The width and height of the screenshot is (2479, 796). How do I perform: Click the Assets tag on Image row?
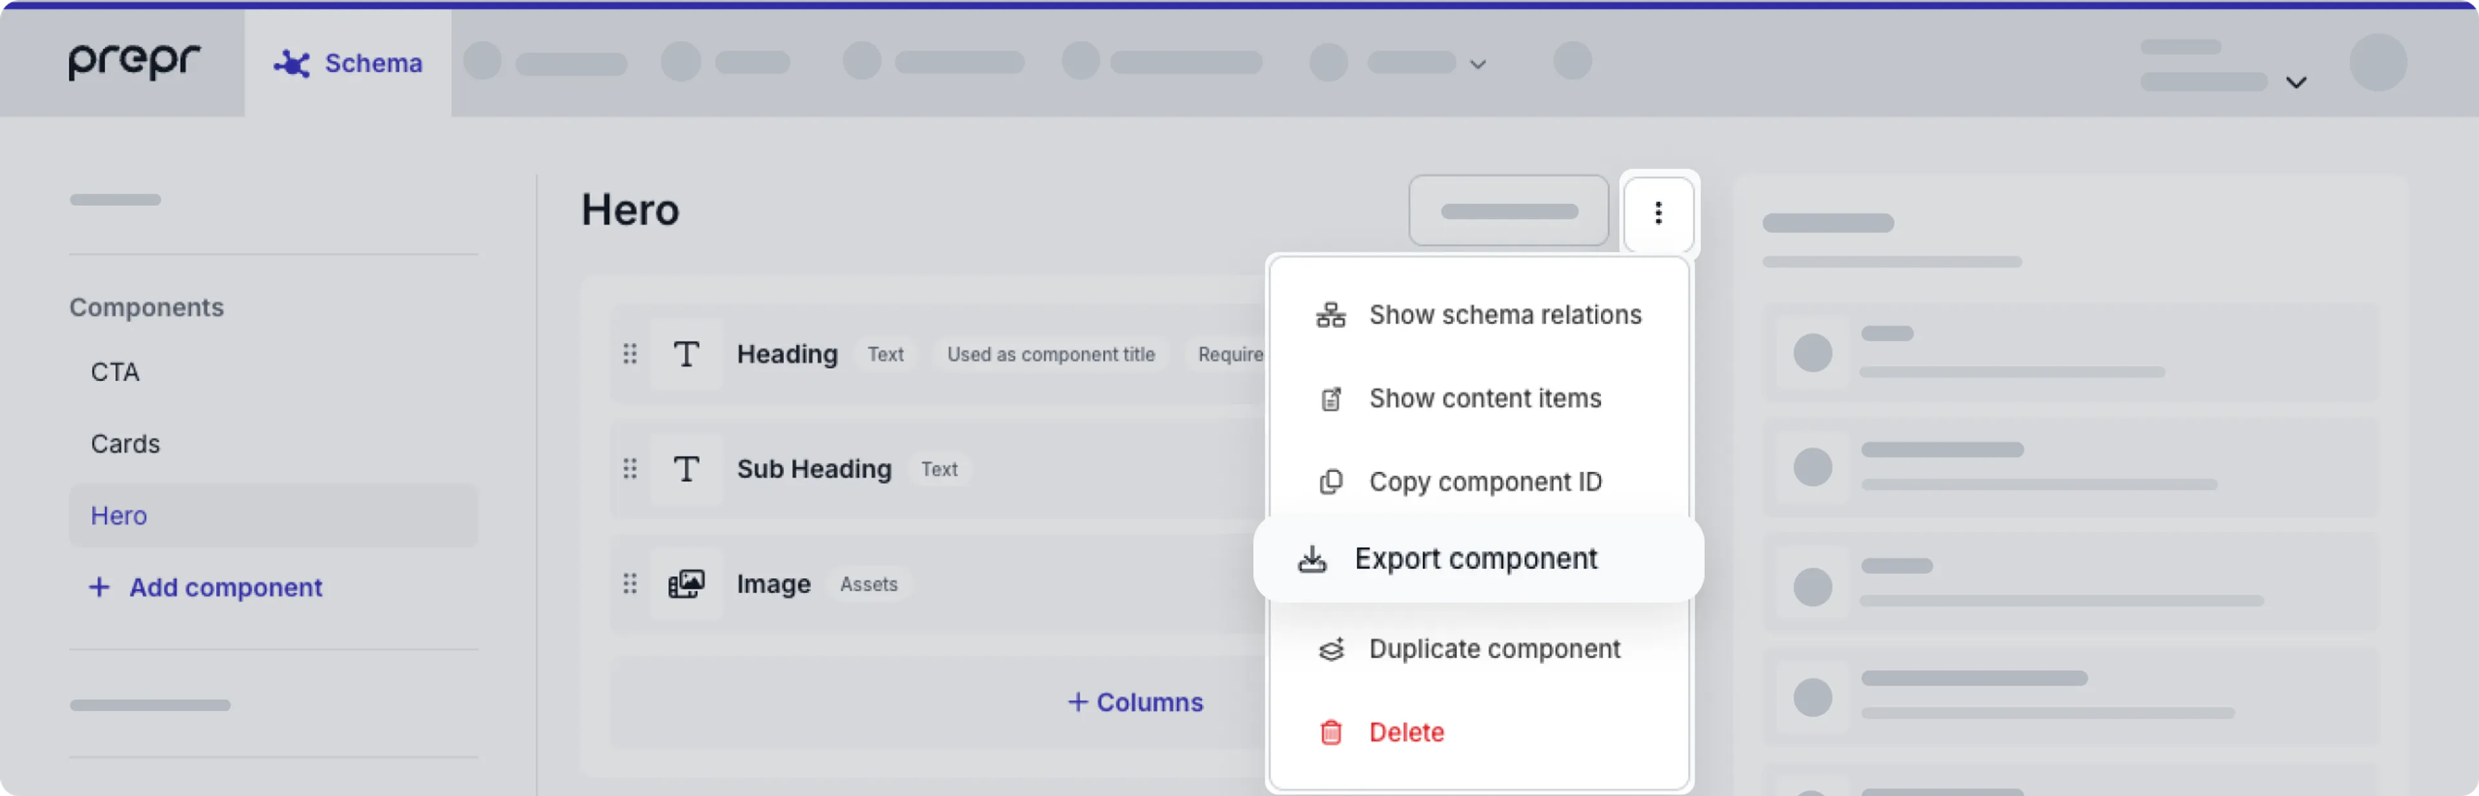pos(868,584)
